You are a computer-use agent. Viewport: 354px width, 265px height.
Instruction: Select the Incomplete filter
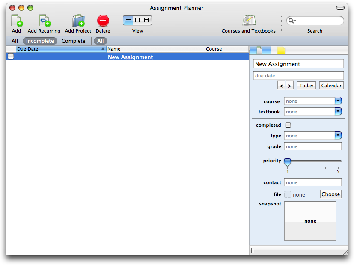coord(40,41)
